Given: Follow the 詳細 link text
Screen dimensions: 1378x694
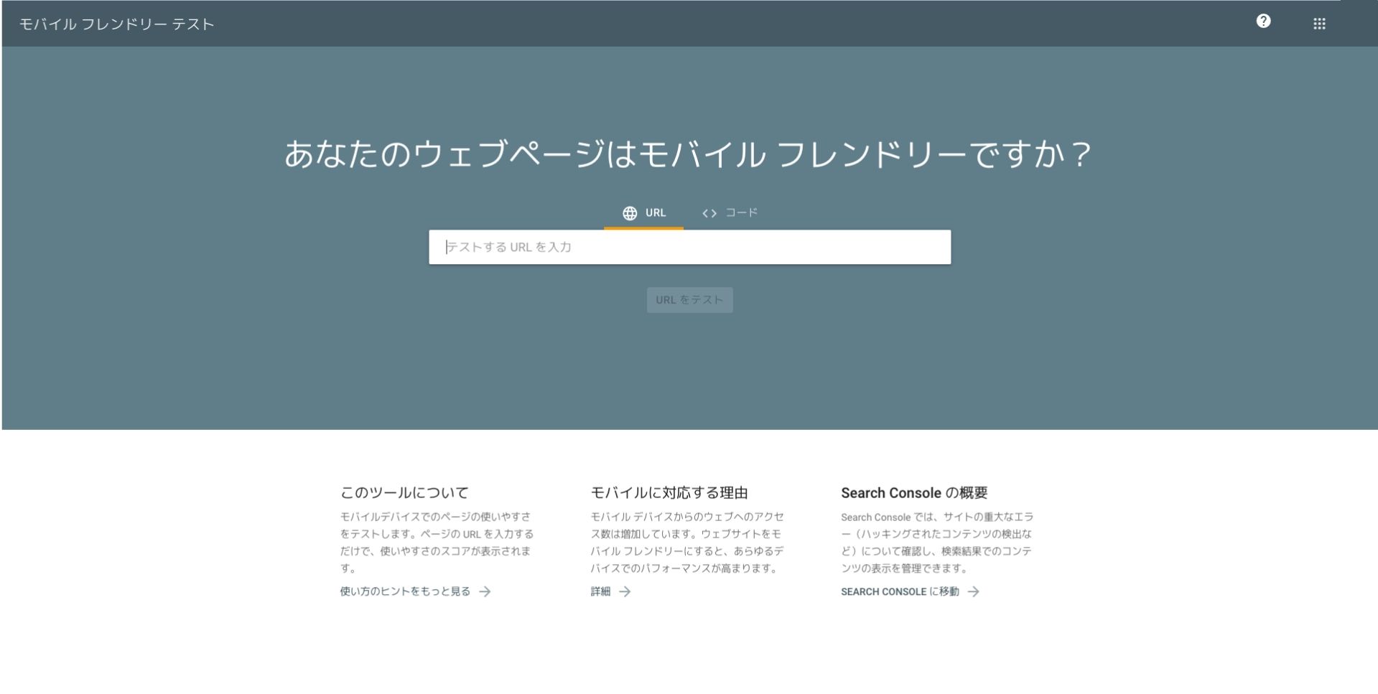Looking at the screenshot, I should (600, 591).
